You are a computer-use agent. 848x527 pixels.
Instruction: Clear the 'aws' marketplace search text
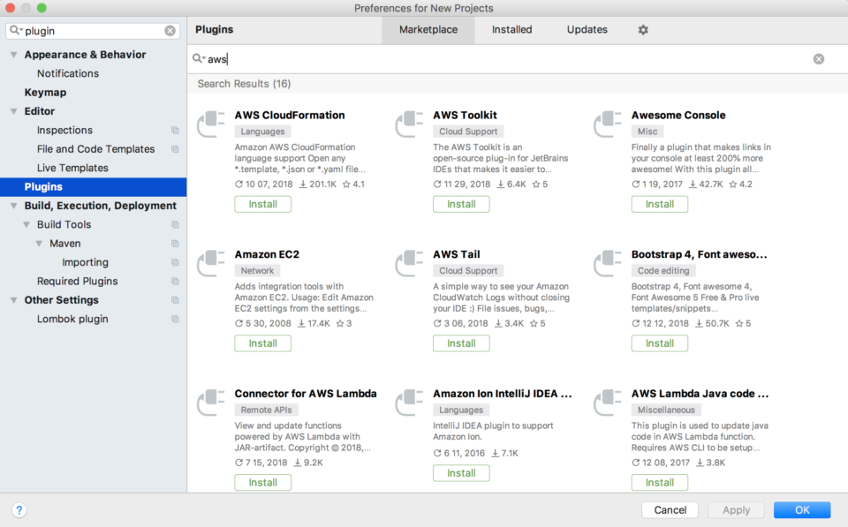tap(818, 59)
